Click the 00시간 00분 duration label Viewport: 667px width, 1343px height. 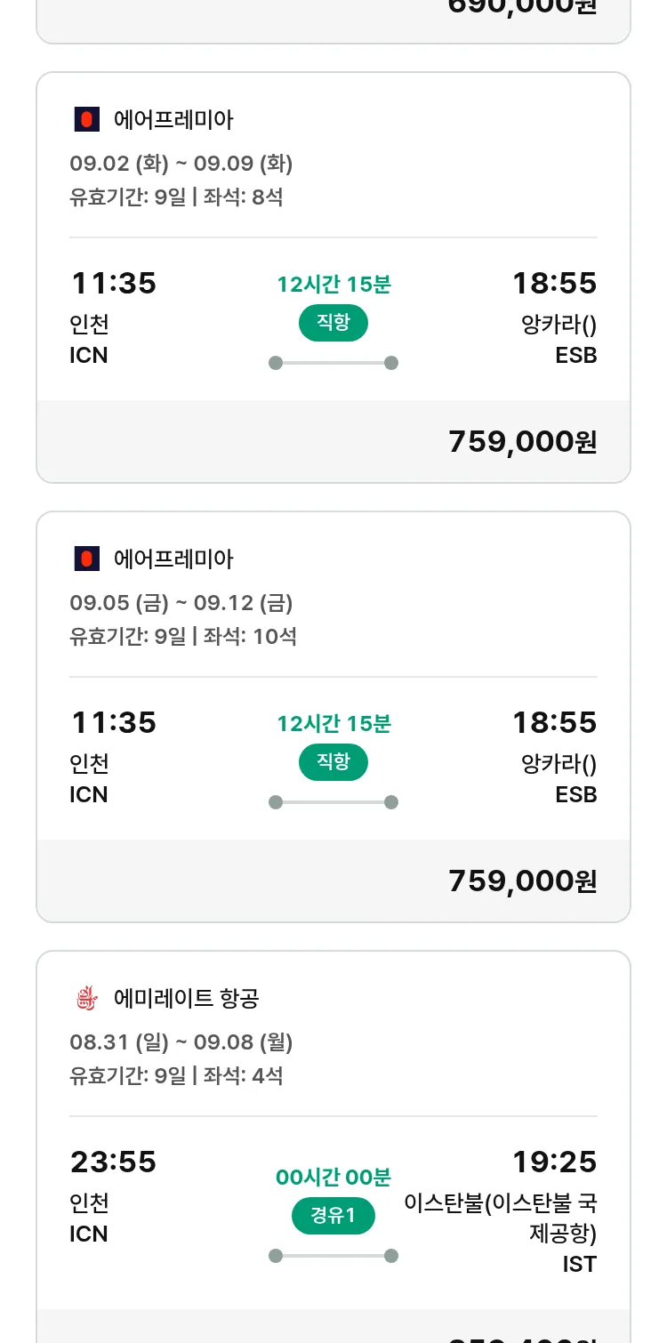[333, 1178]
